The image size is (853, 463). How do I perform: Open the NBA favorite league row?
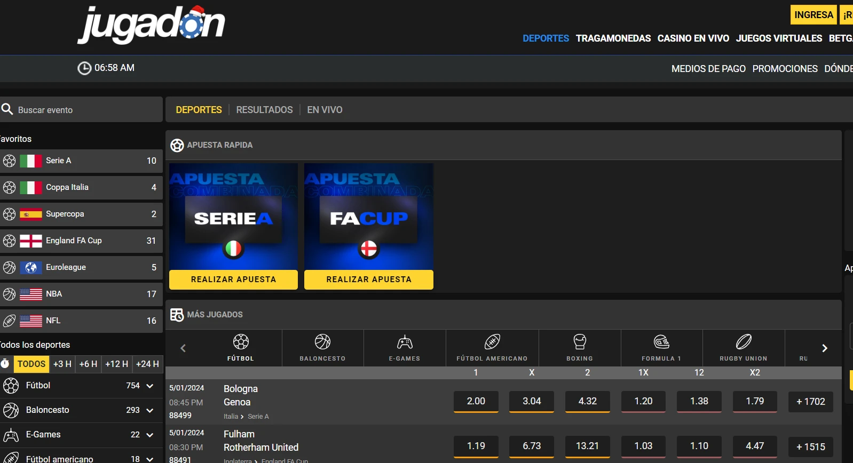pos(81,294)
